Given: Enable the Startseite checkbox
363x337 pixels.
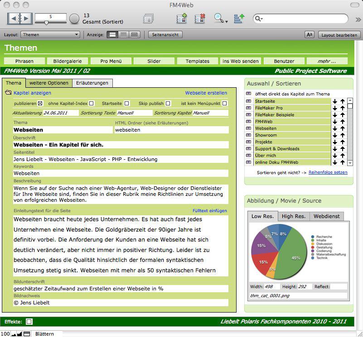Looking at the screenshot, I should 127,104.
